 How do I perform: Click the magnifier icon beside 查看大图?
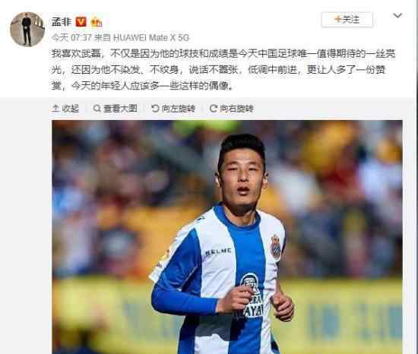tap(97, 109)
